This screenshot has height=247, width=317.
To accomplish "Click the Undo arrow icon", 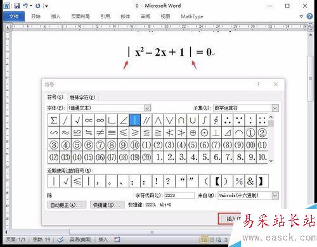I will (x=25, y=6).
